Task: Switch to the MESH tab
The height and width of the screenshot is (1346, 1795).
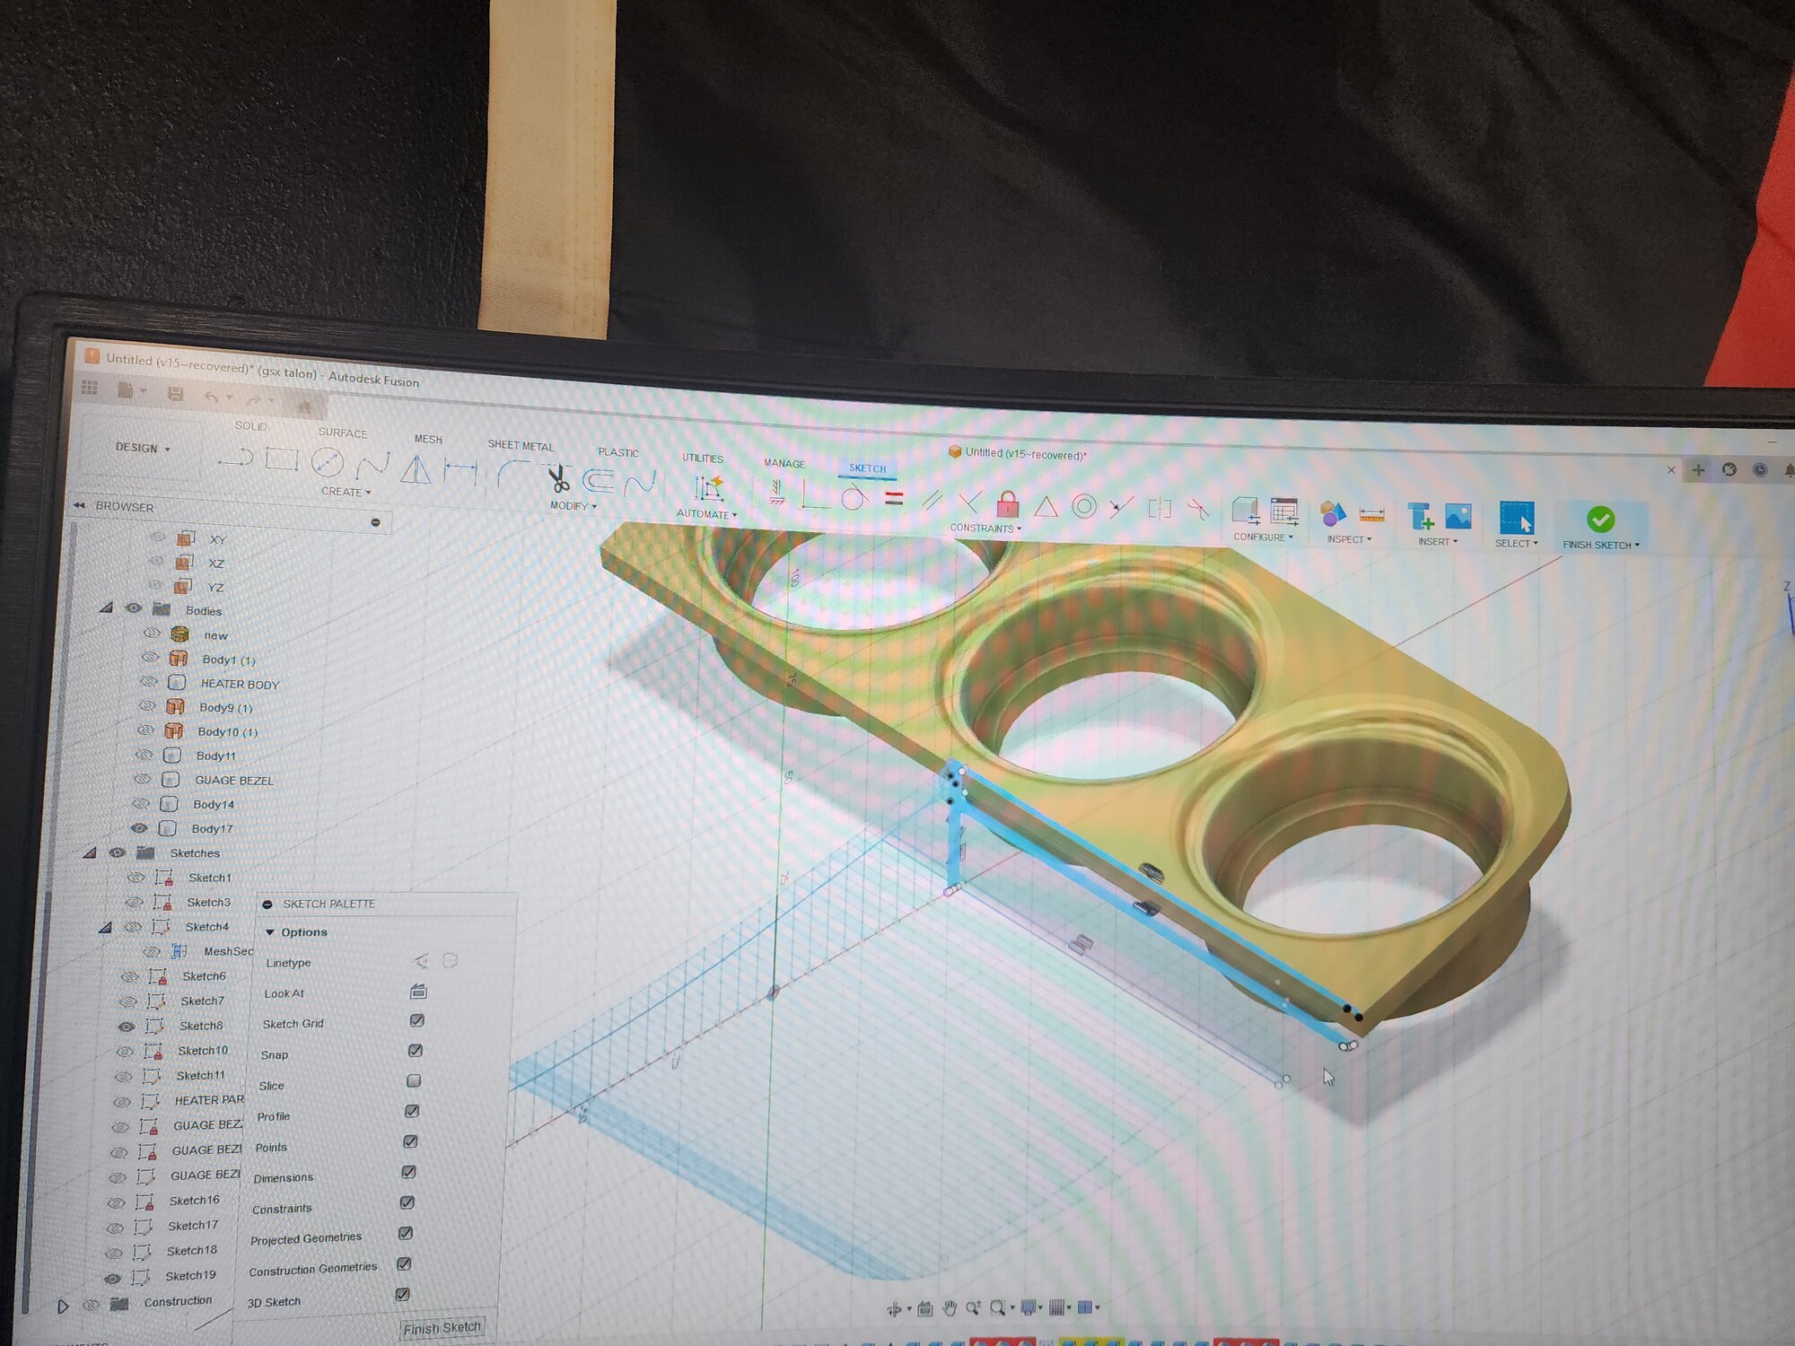Action: tap(428, 439)
